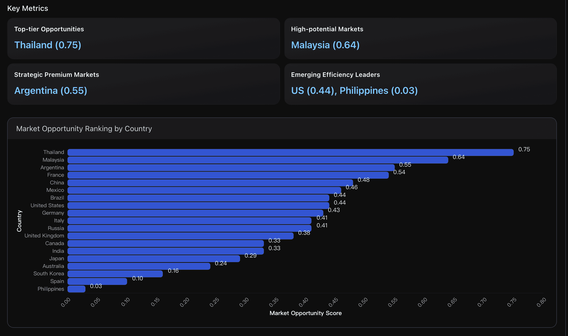Select the Philippines bar at the bottom

pyautogui.click(x=76, y=289)
